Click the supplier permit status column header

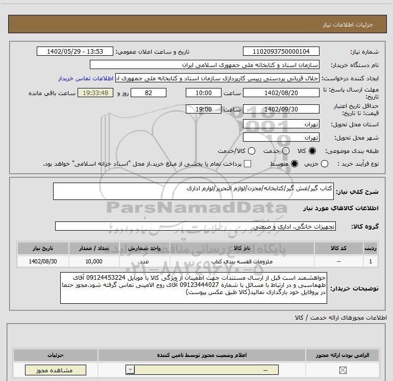pyautogui.click(x=202, y=355)
